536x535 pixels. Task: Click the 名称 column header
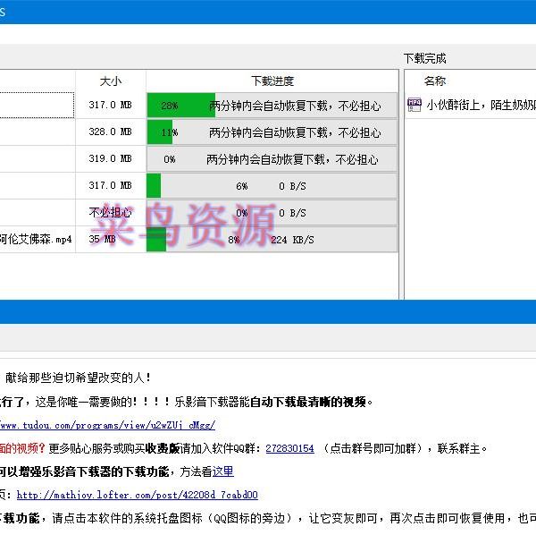point(435,81)
